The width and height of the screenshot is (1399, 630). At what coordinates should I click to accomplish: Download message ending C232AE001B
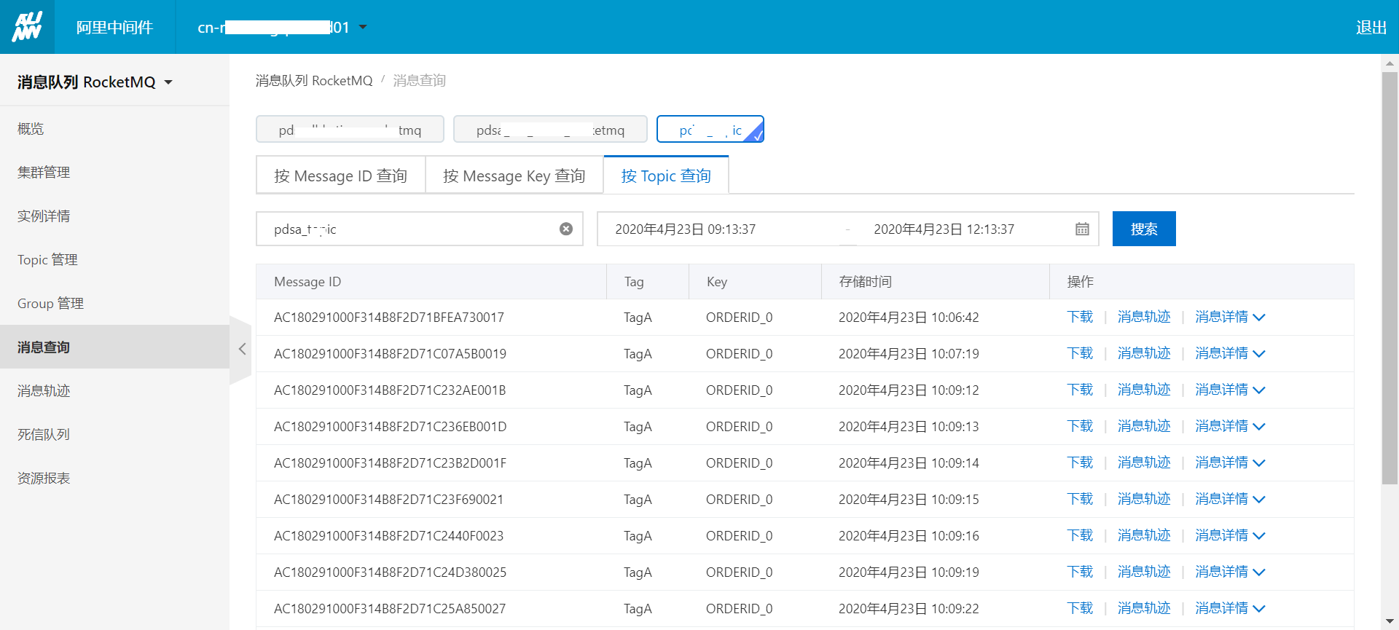(1080, 390)
